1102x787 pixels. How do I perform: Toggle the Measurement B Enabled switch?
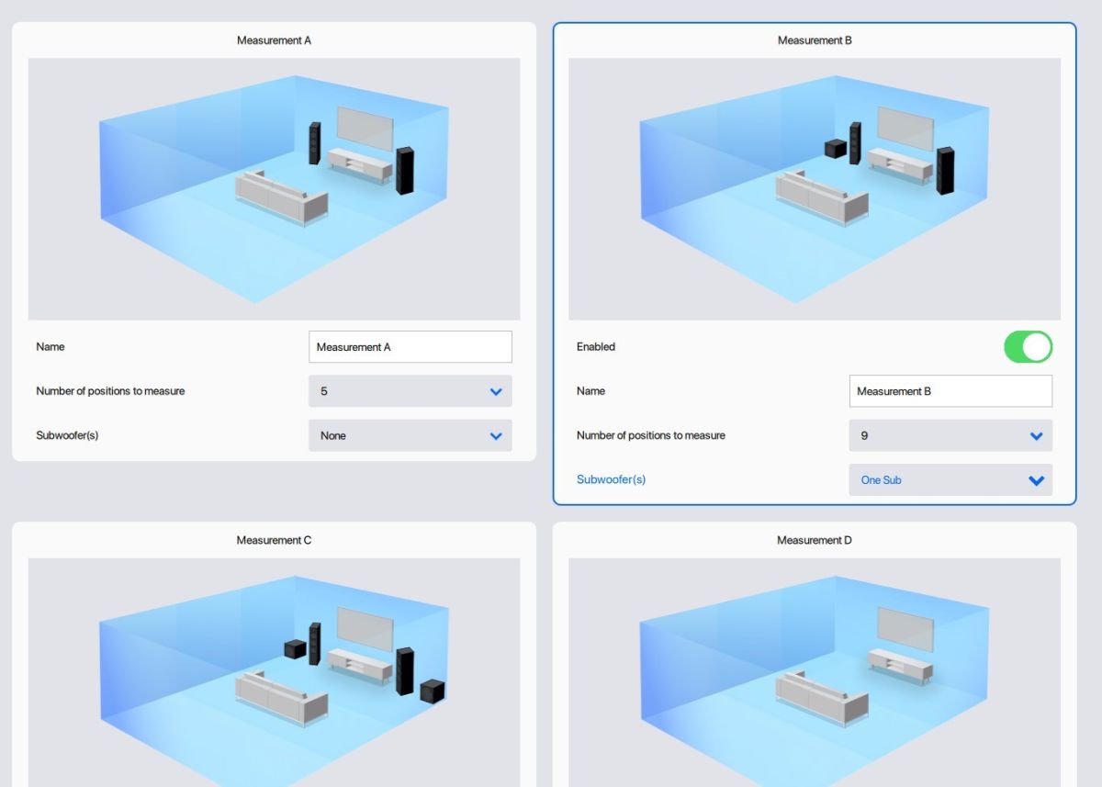[x=1028, y=347]
